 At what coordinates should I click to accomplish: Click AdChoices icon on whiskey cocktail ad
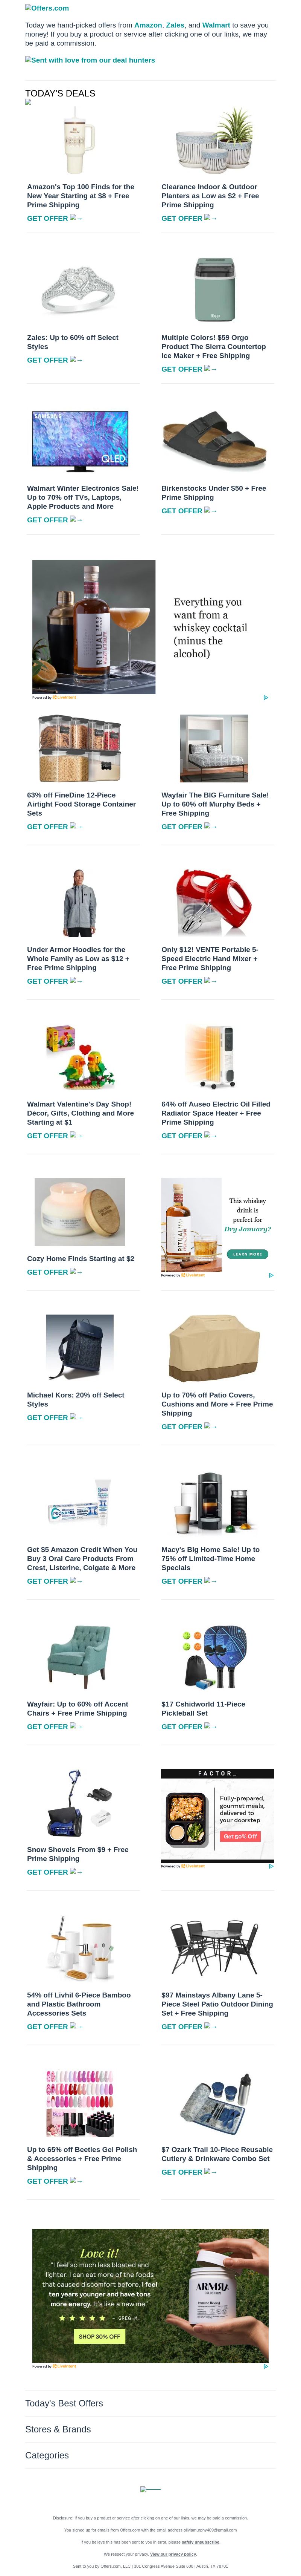click(265, 697)
